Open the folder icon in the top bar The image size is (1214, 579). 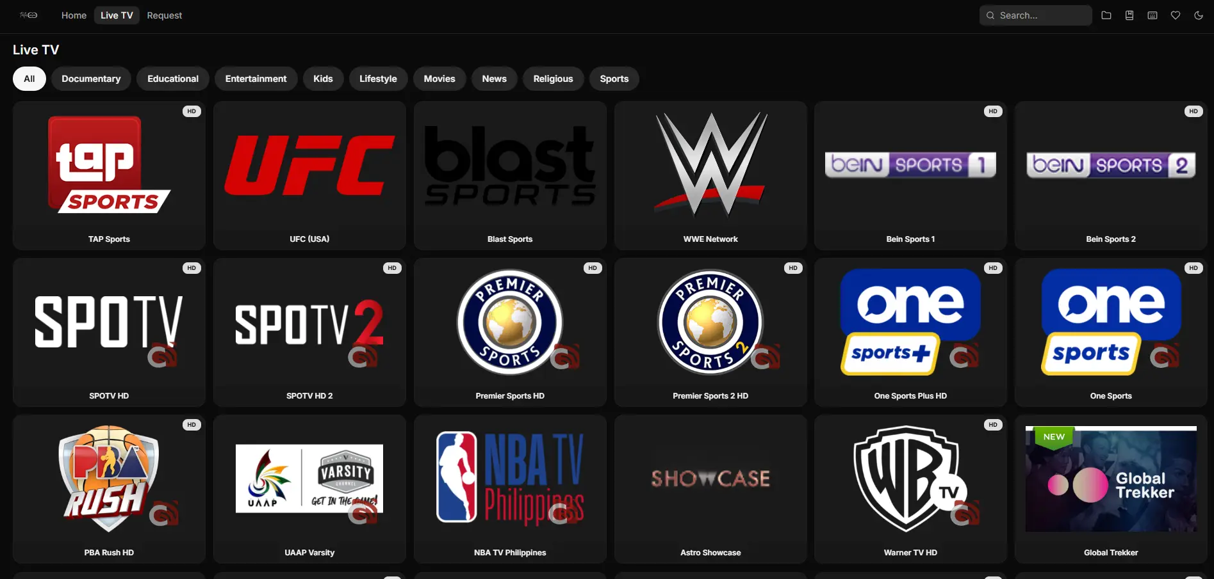coord(1106,15)
